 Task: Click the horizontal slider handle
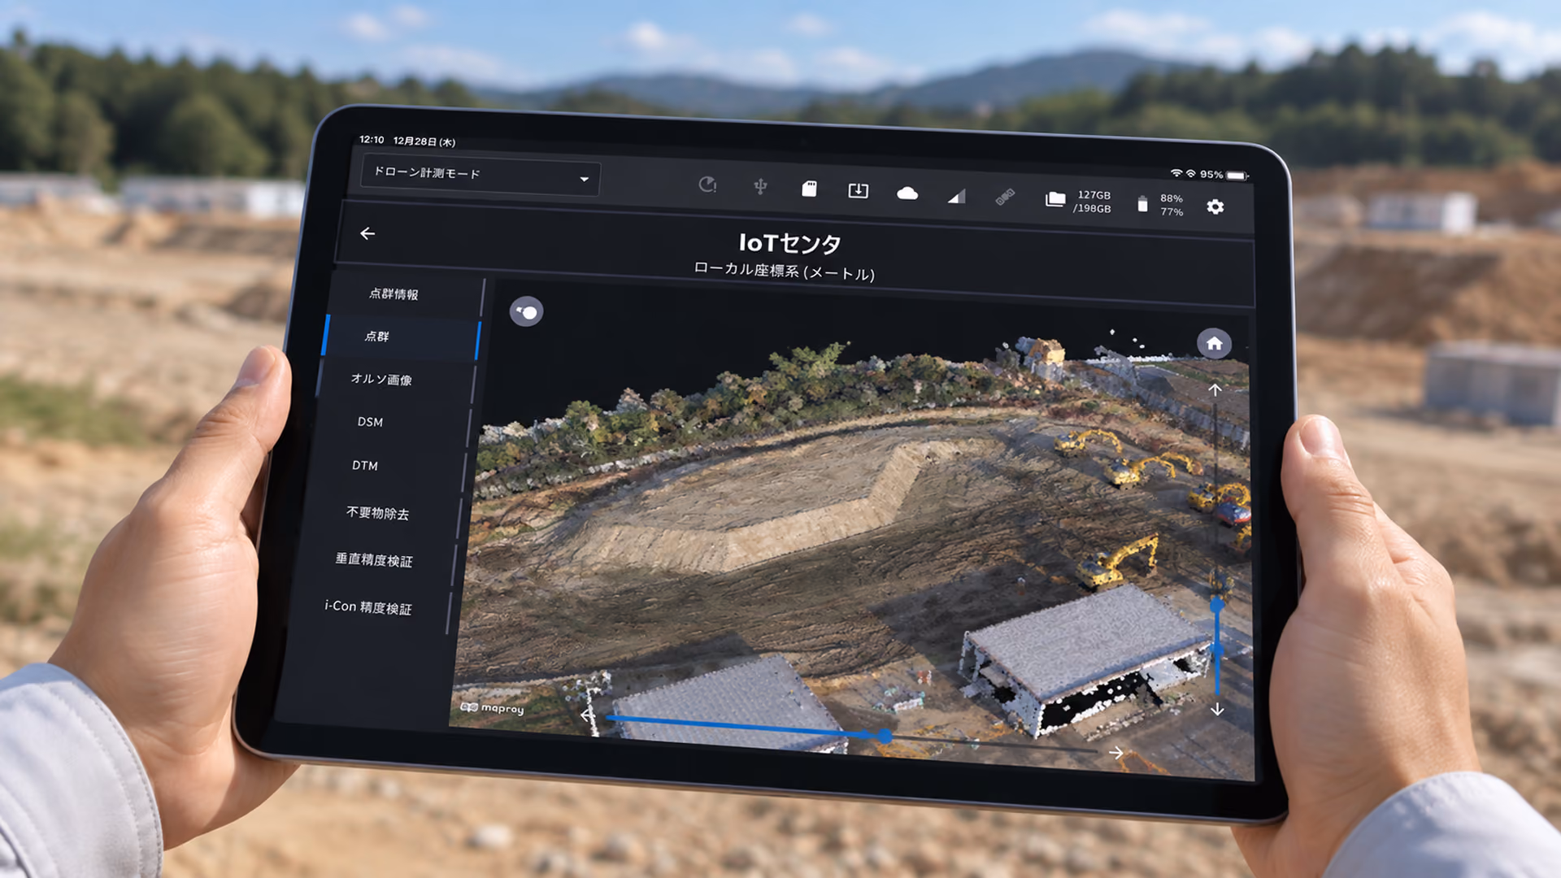(x=885, y=736)
